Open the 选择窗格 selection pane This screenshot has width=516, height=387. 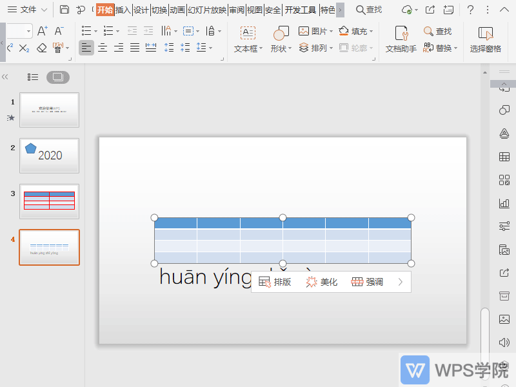485,39
